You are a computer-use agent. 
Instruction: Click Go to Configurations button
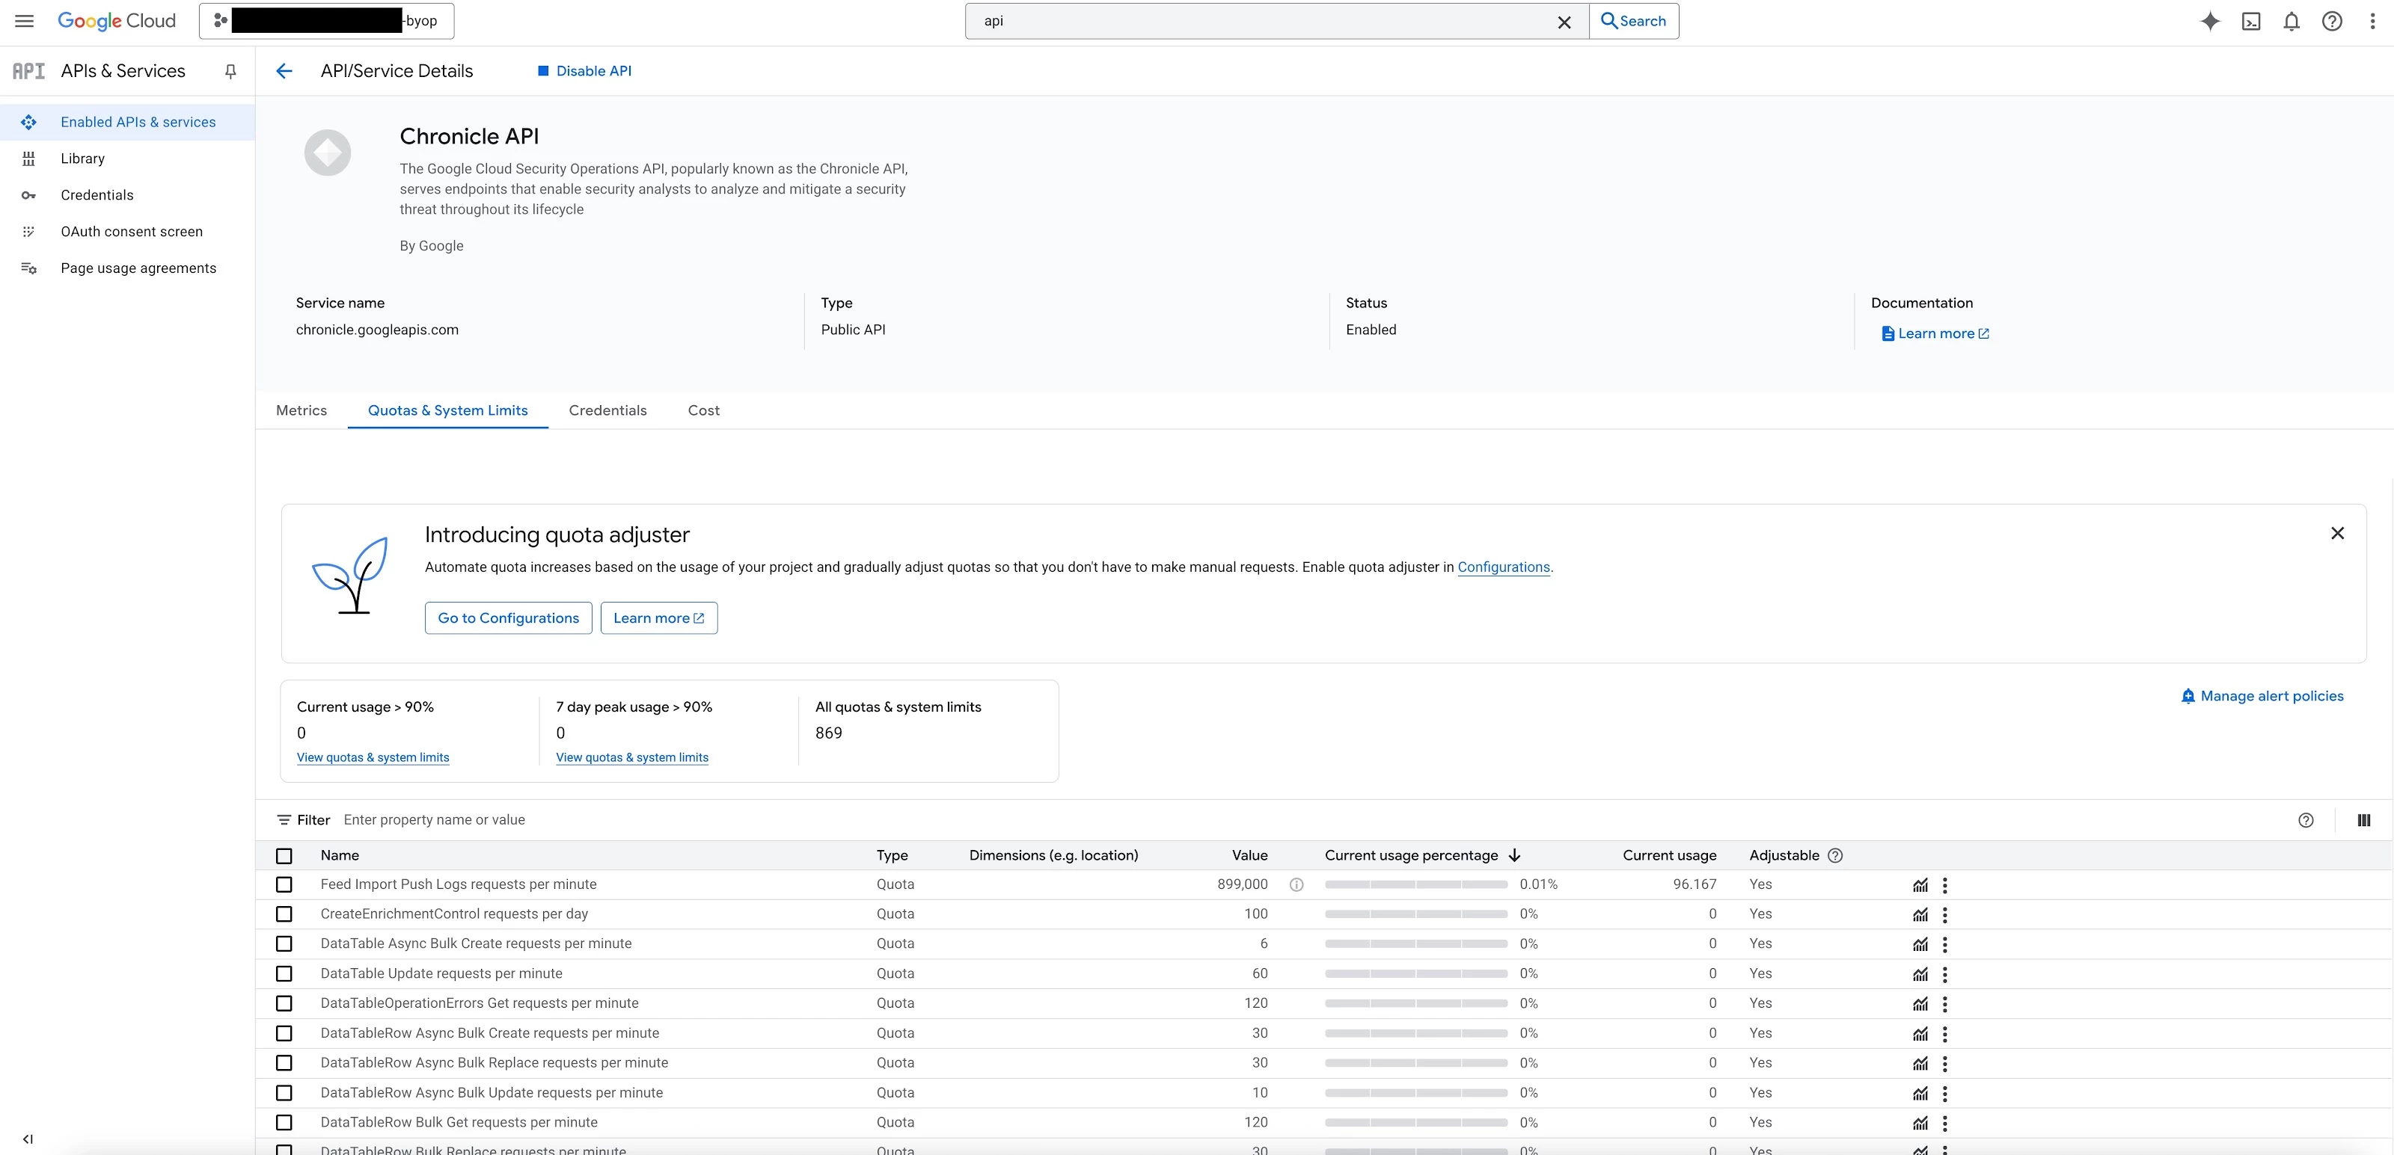509,618
